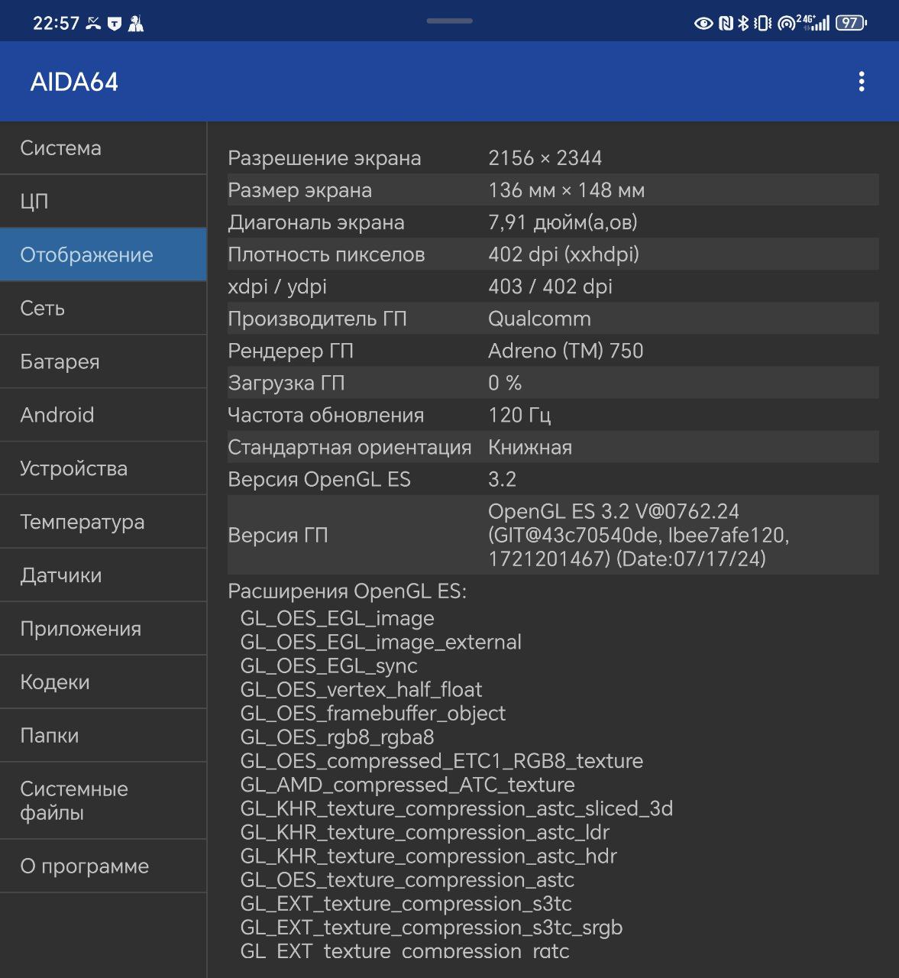This screenshot has height=978, width=899.
Task: Tap the missed call notification icon
Action: pos(93,24)
